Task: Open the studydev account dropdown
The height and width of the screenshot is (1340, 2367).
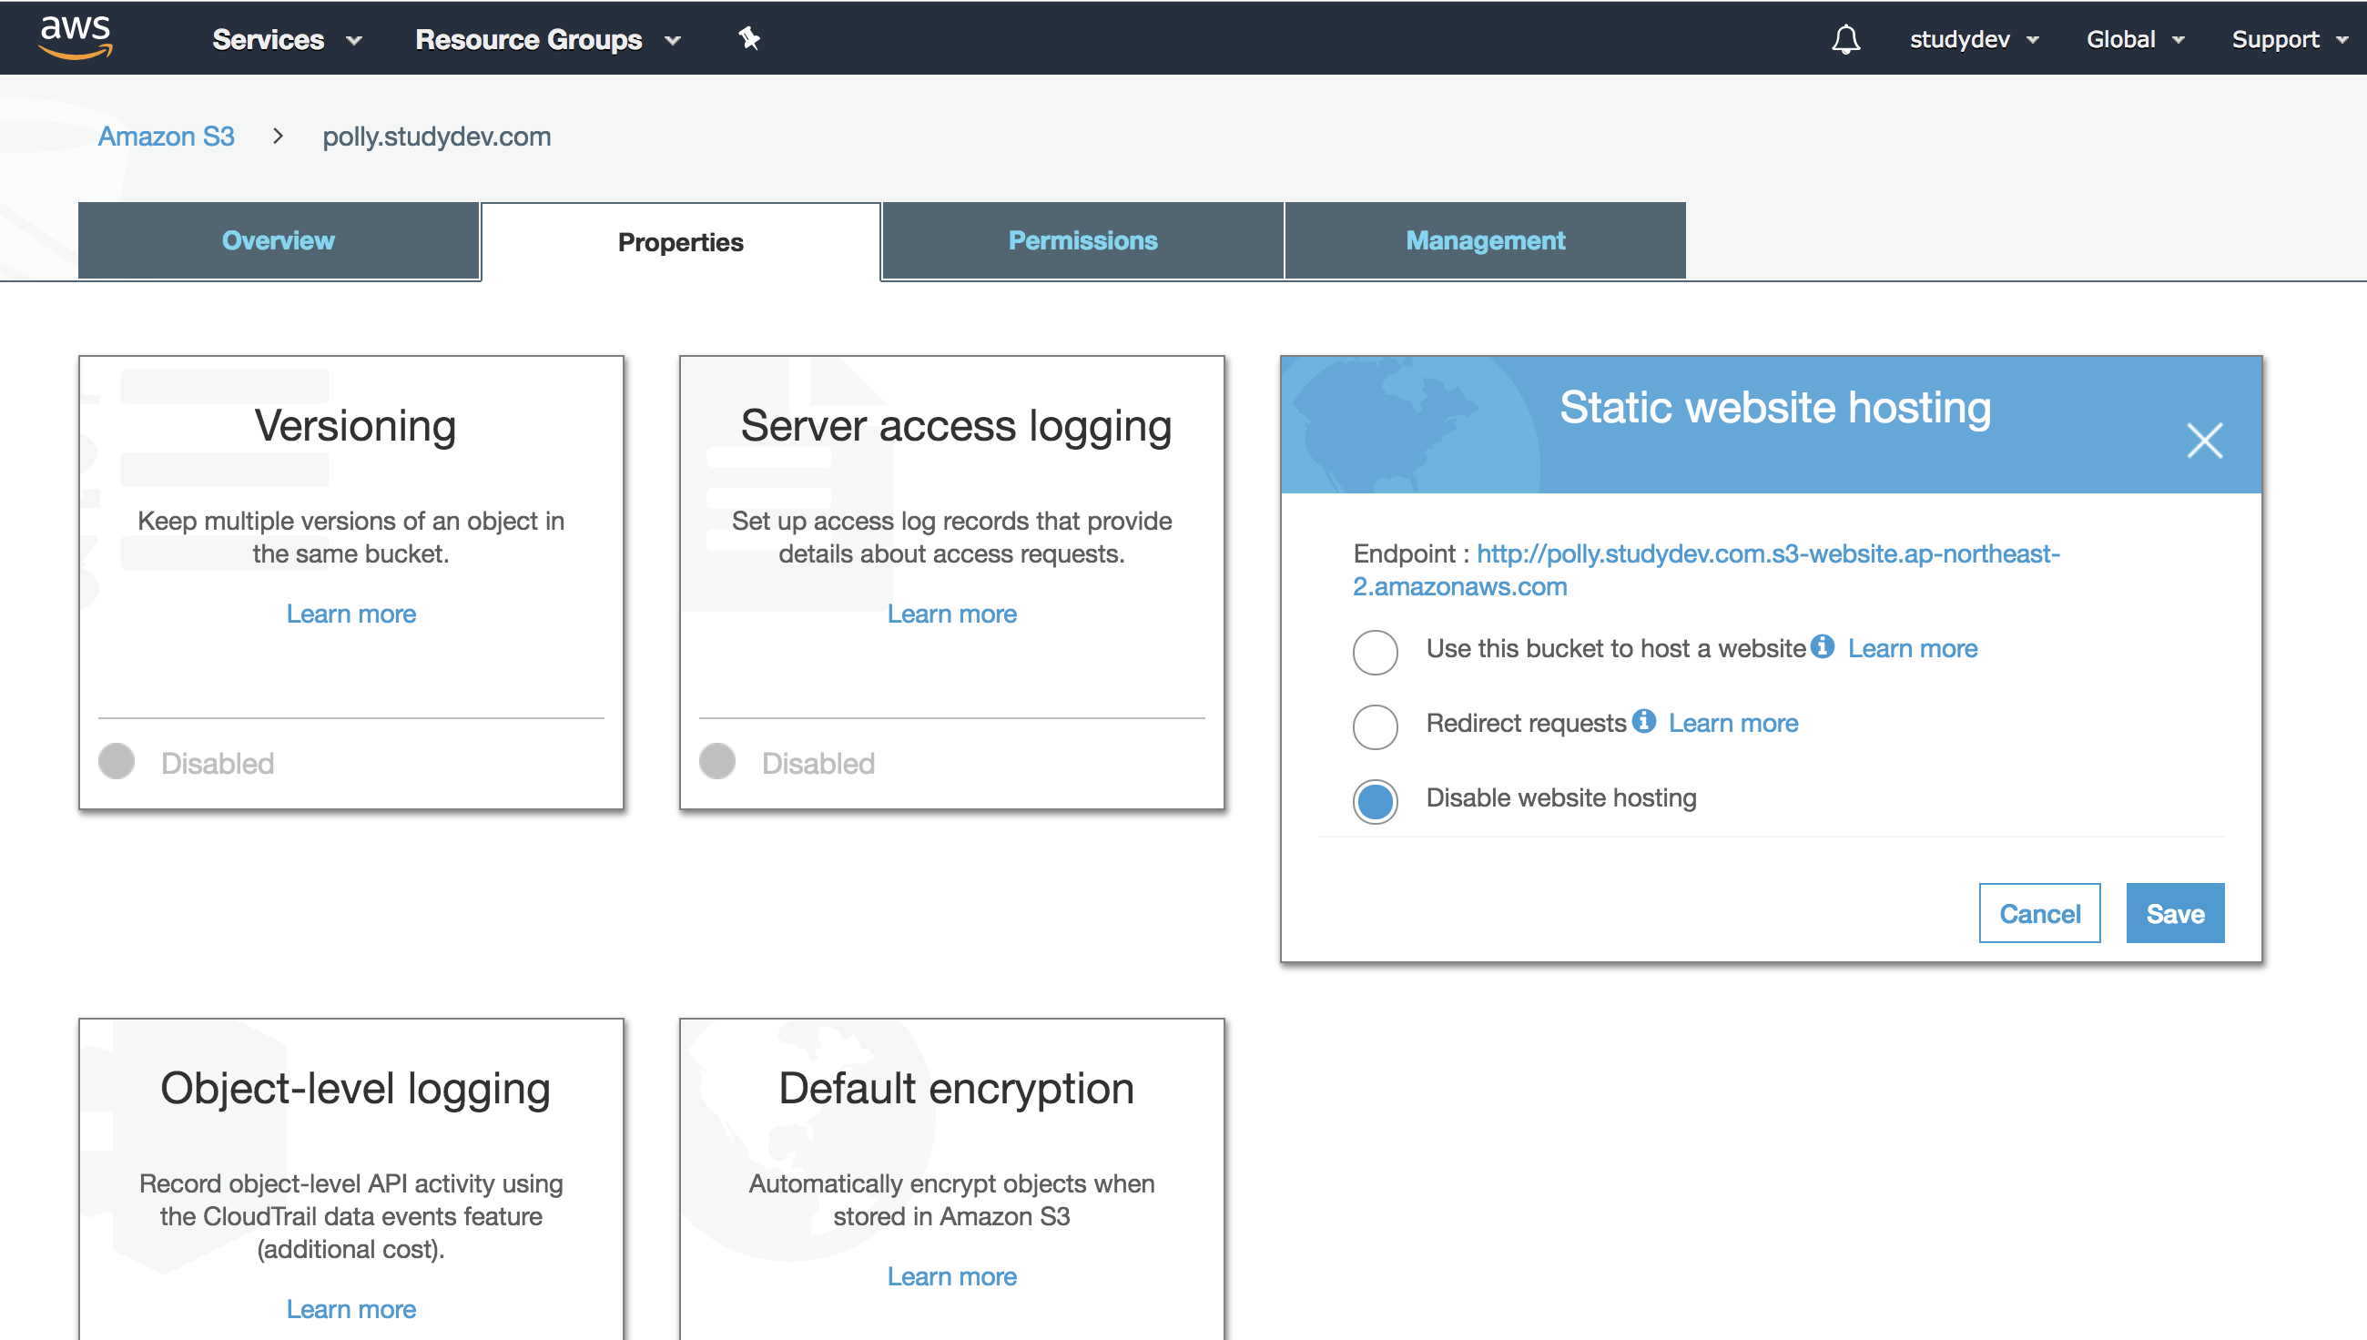Action: (x=1974, y=39)
